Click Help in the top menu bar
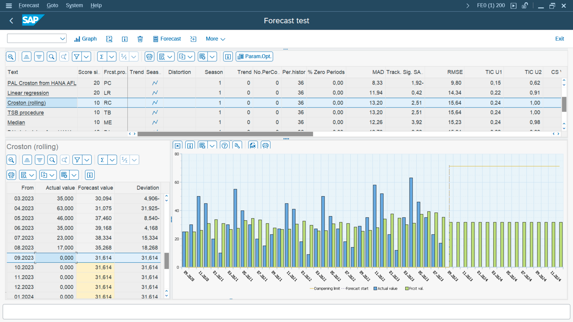573x322 pixels. 96,5
